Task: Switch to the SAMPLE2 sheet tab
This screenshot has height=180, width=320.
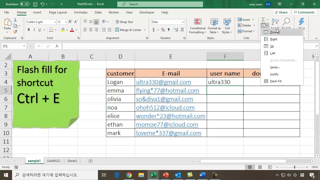Action: pyautogui.click(x=54, y=161)
